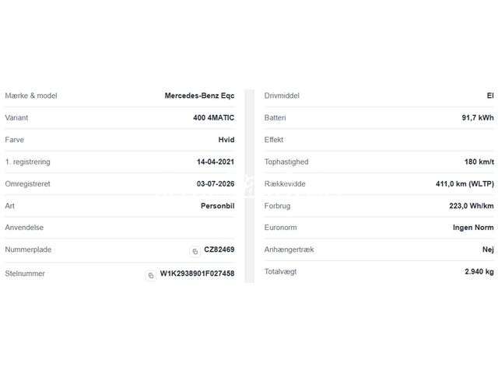The height and width of the screenshot is (373, 498).
Task: Select the 2.940 kg total weight value
Action: click(x=479, y=271)
